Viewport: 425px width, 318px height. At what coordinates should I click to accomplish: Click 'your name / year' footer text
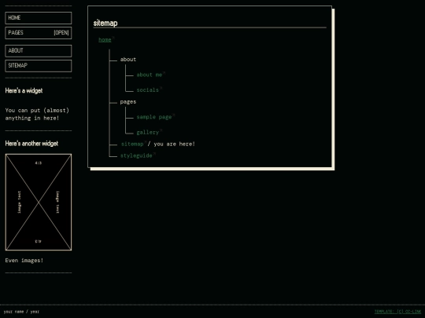[x=21, y=312]
